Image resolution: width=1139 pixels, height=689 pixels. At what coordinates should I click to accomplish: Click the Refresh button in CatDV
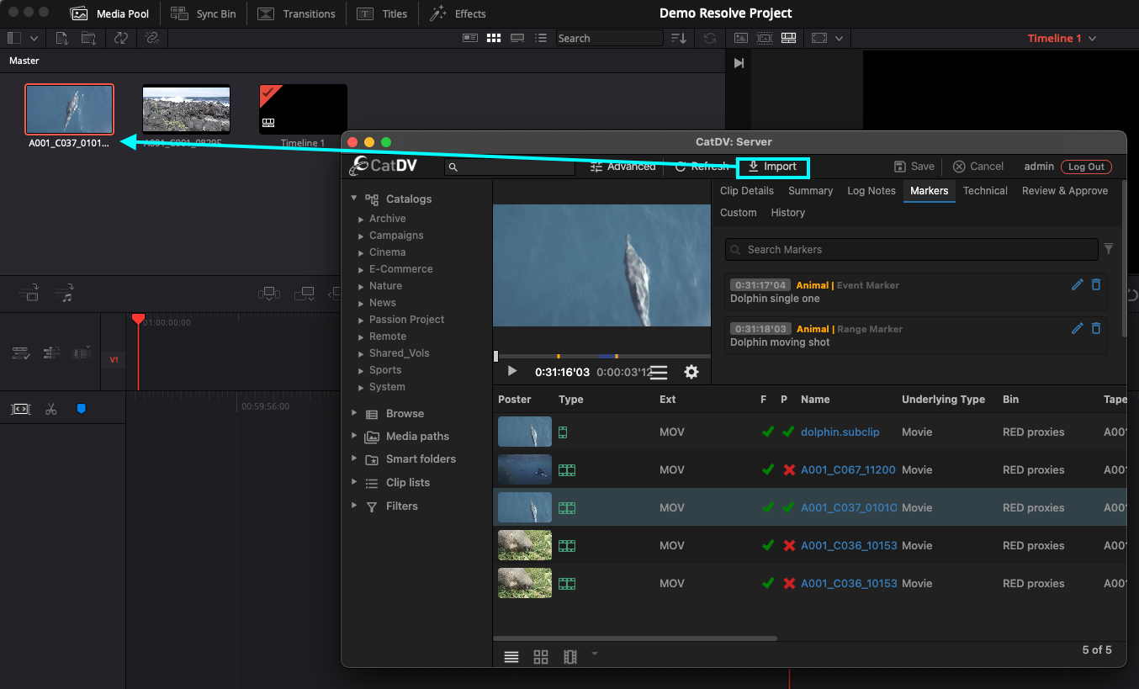pos(702,167)
